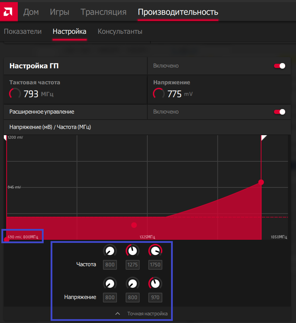Screen dimensions: 296x323
Task: Click the middle Напряжение input field
Action: click(x=133, y=298)
